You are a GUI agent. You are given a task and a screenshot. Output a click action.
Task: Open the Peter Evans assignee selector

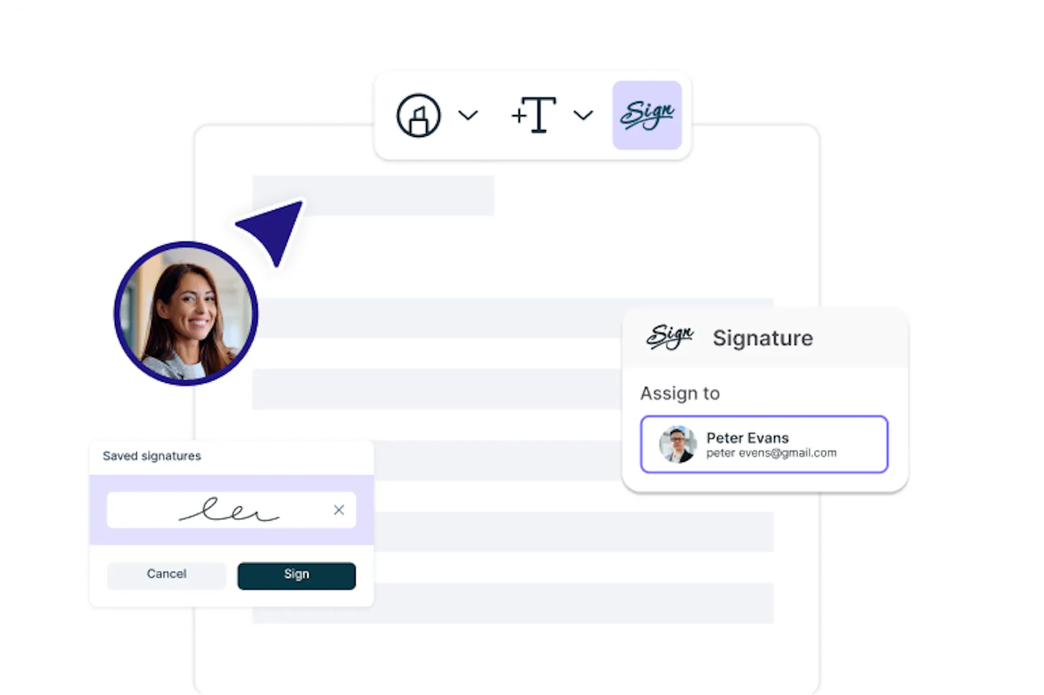pyautogui.click(x=764, y=444)
